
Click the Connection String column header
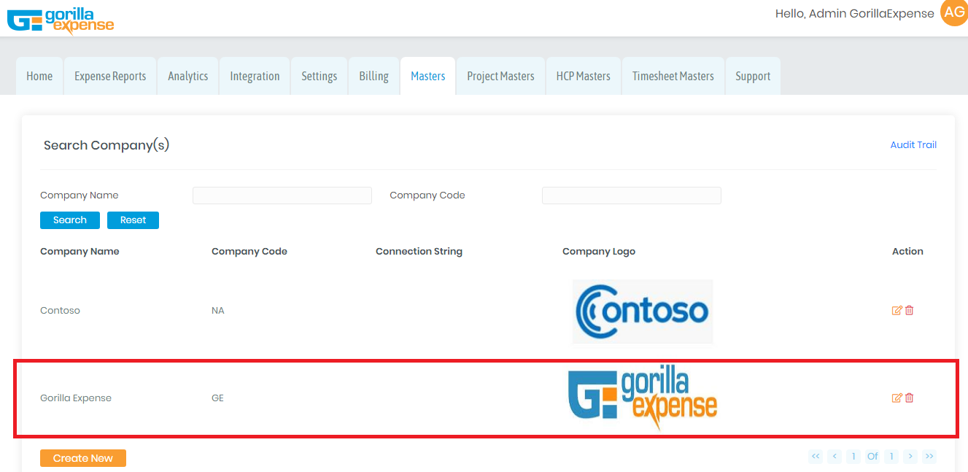tap(419, 252)
